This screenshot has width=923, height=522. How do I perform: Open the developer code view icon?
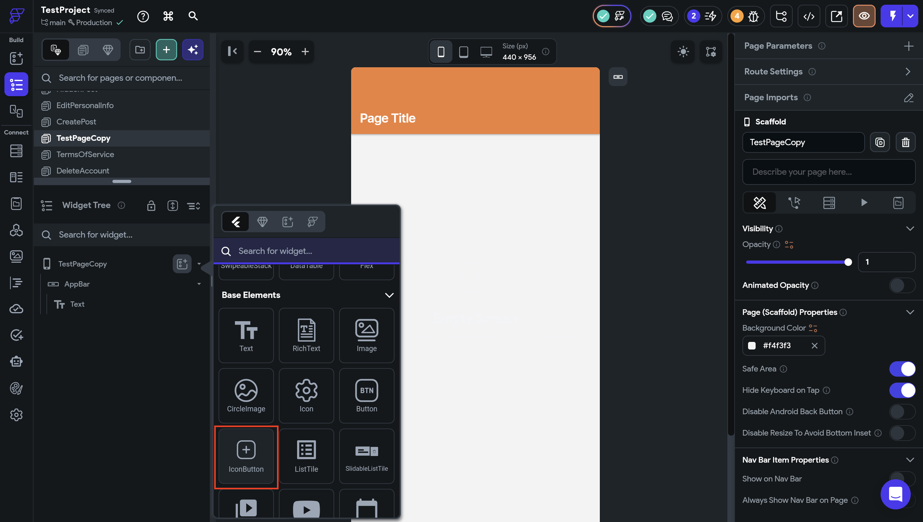tap(809, 16)
